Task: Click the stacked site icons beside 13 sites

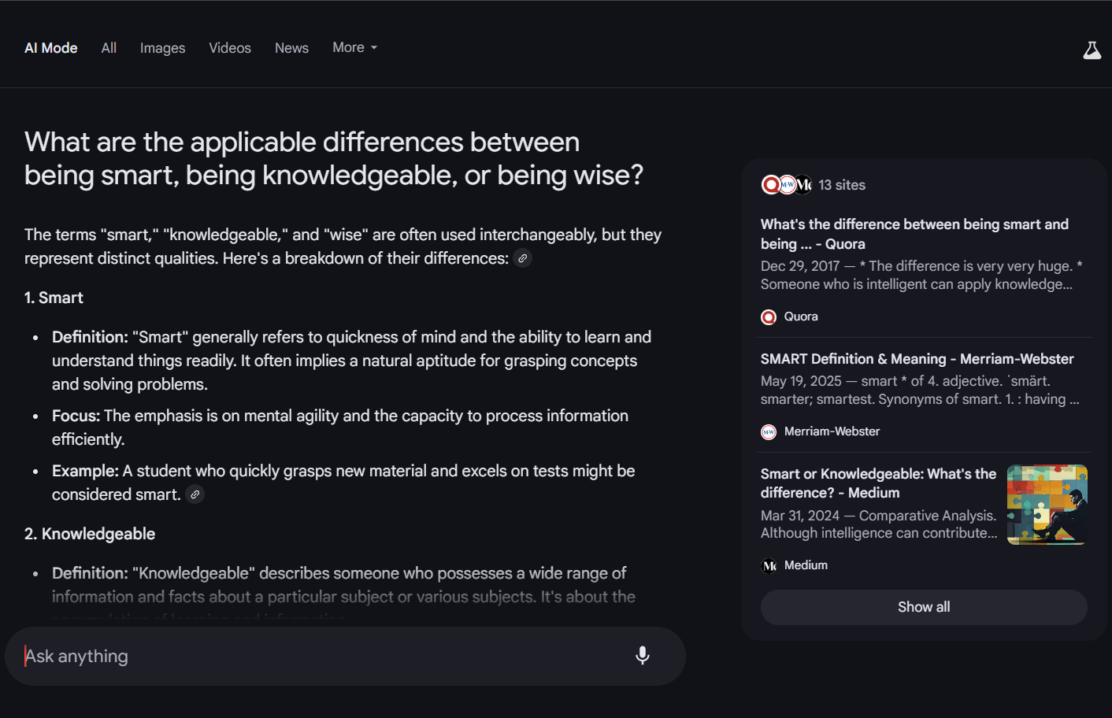Action: pyautogui.click(x=786, y=185)
